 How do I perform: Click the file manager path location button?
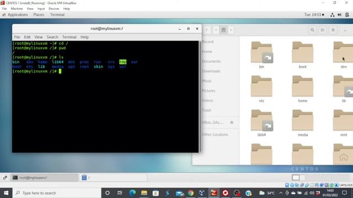tap(223, 30)
